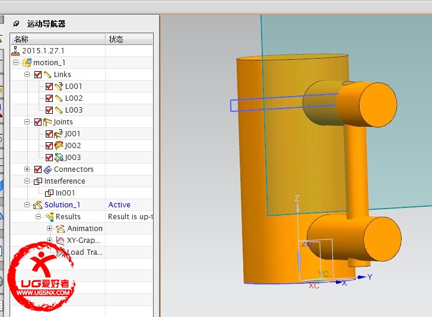Click the J003 joint icon

coord(58,158)
